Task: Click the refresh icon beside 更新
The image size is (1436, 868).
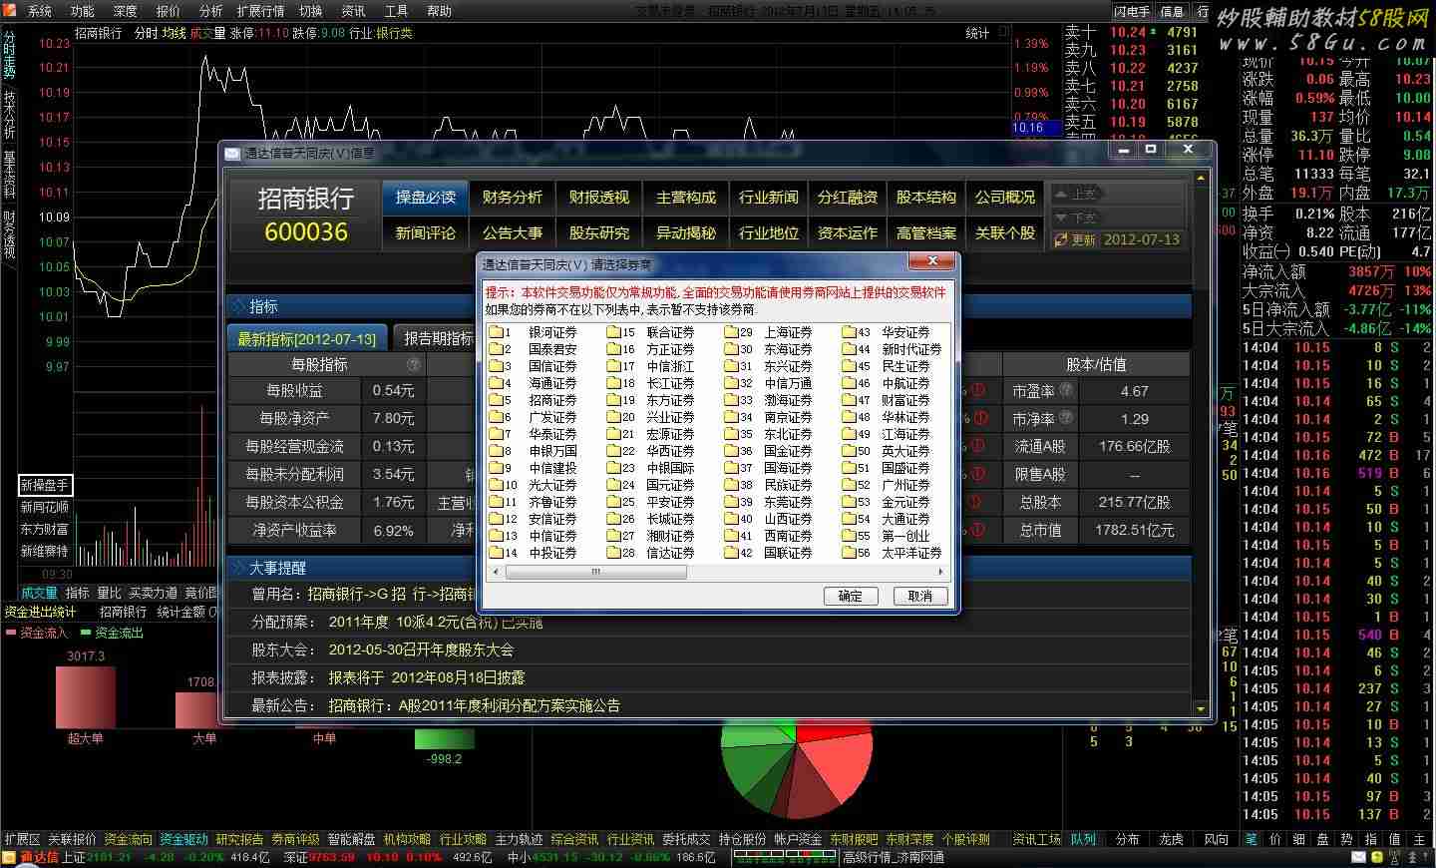Action: (1061, 240)
